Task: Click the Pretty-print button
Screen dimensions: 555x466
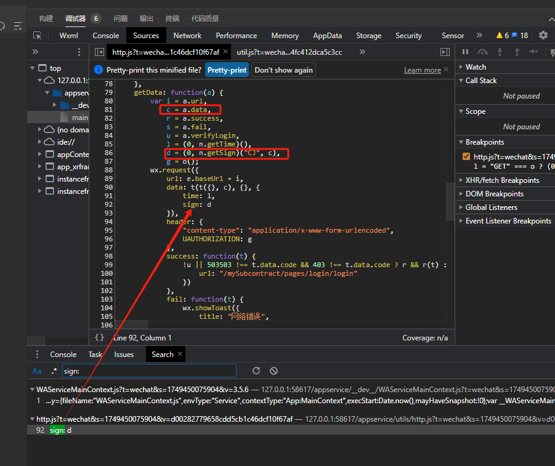Action: click(227, 70)
